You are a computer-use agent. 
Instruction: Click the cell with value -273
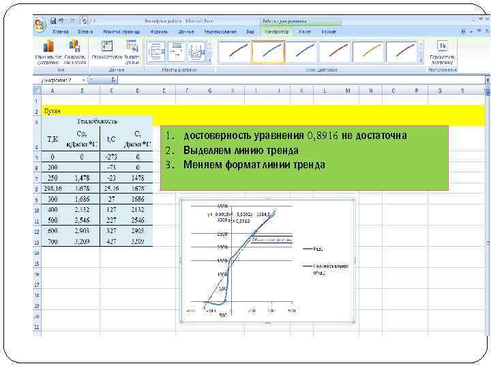click(x=111, y=157)
